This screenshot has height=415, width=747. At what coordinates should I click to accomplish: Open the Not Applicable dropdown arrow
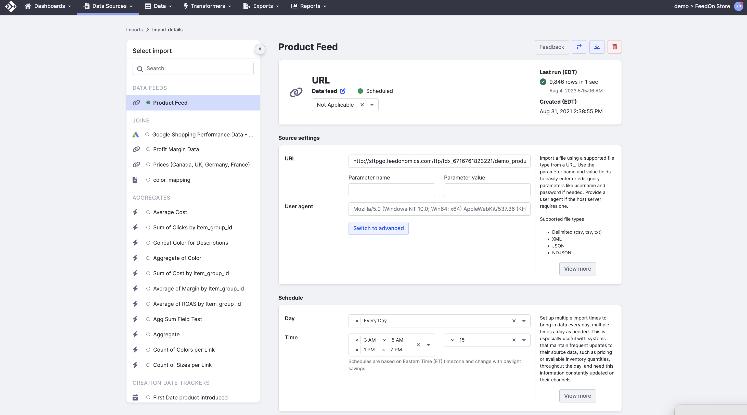coord(372,105)
